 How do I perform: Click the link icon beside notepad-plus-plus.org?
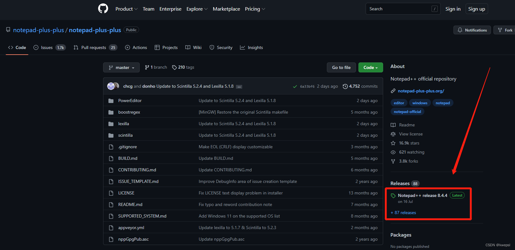click(393, 91)
